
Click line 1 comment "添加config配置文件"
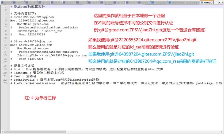28,7
